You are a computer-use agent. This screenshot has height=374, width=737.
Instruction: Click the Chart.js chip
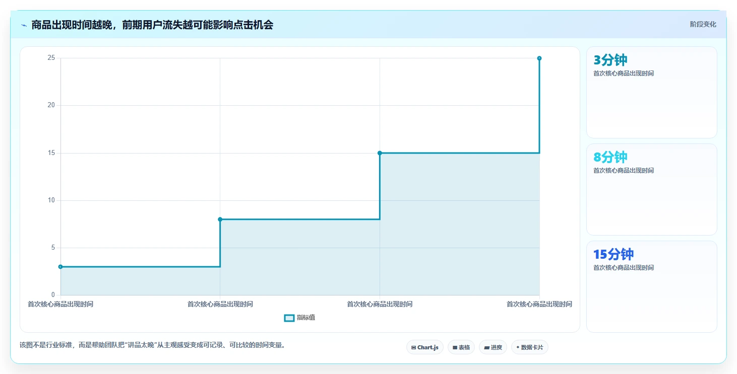pyautogui.click(x=425, y=347)
